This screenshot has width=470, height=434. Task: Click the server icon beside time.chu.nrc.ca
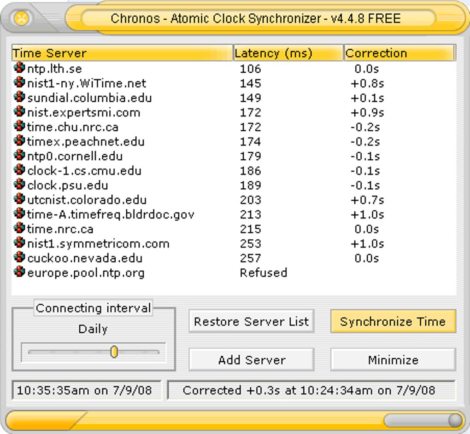(19, 126)
